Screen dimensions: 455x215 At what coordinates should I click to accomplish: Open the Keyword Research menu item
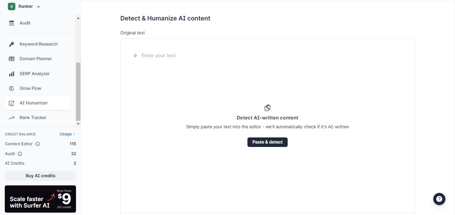[39, 44]
